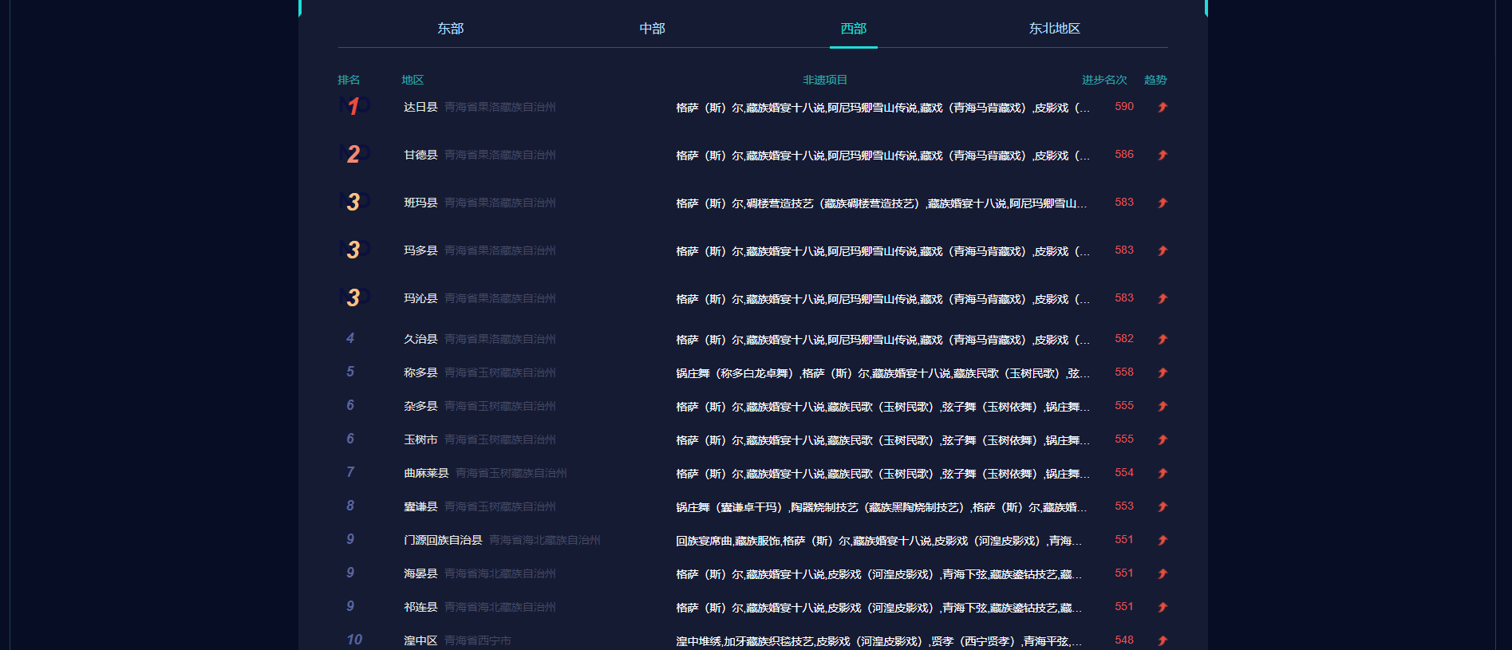The width and height of the screenshot is (1512, 650).
Task: Open the 达日县 region name
Action: point(420,107)
